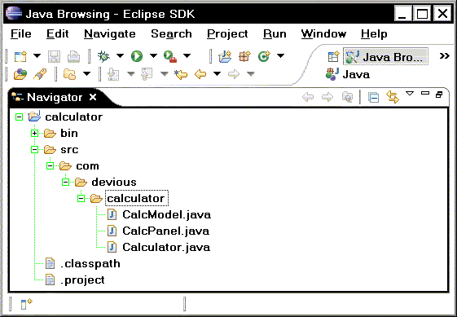Click the toolbar Forward arrow icon
This screenshot has width=457, height=317.
pyautogui.click(x=234, y=74)
